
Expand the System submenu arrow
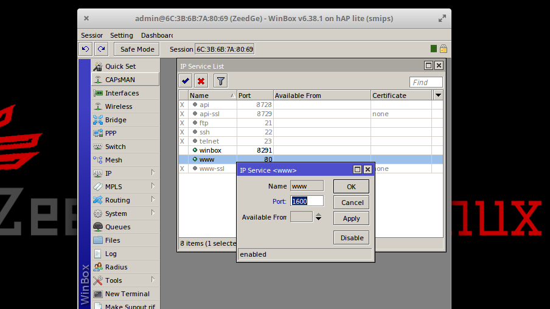(153, 212)
